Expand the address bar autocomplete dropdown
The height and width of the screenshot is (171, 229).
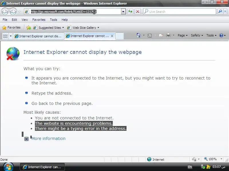[123, 11]
